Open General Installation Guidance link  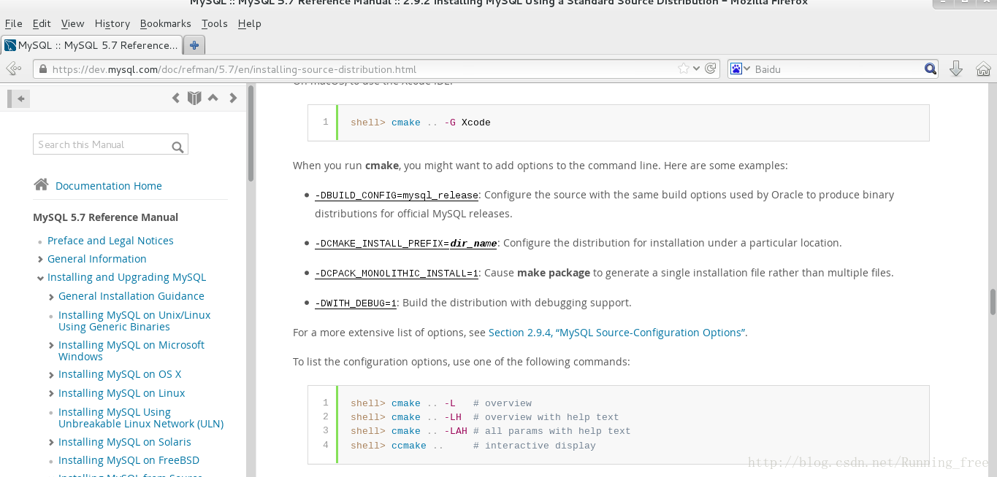131,296
